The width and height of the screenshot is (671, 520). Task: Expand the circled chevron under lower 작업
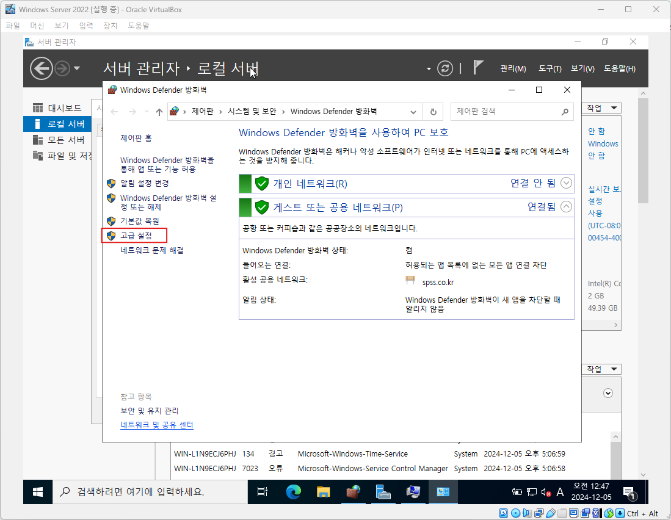coord(608,394)
